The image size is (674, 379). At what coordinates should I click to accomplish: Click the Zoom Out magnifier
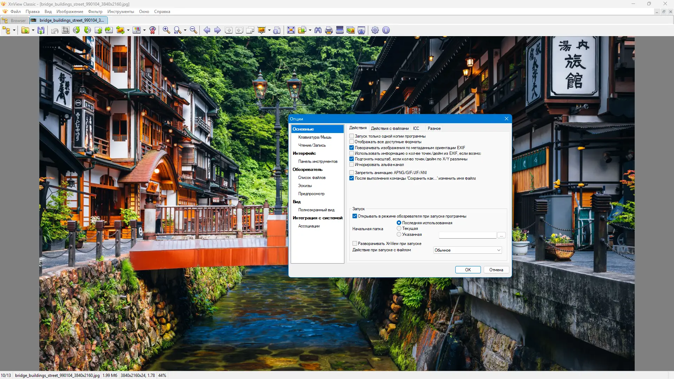pos(193,30)
